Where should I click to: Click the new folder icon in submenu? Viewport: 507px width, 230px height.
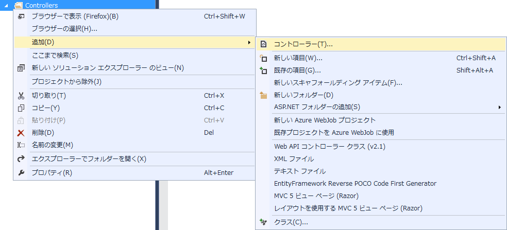coord(264,95)
